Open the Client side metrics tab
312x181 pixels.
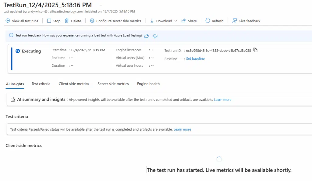(74, 84)
